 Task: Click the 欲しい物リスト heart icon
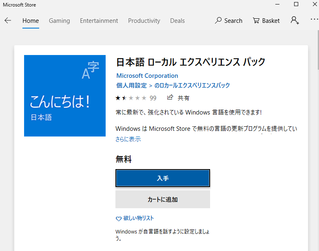[119, 219]
